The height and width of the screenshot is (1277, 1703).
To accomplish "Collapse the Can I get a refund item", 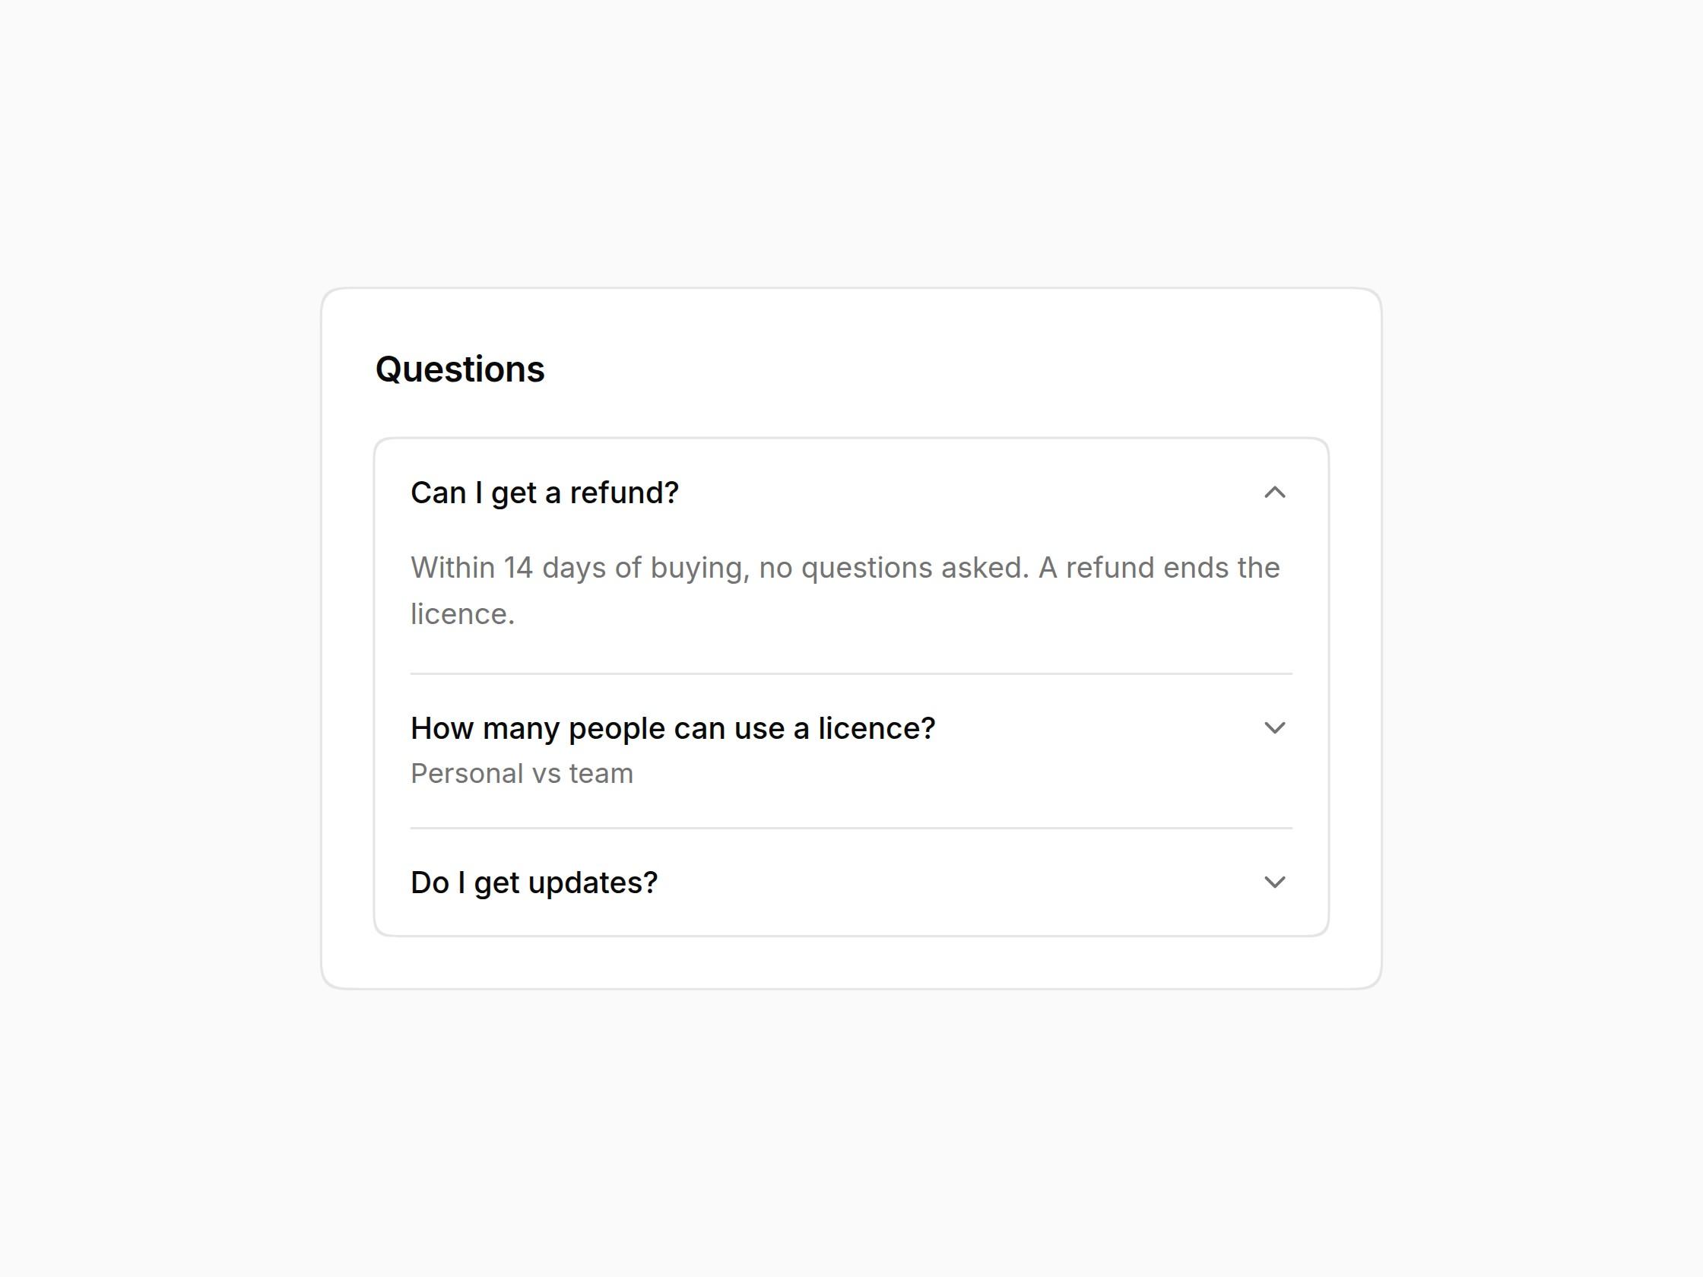I will [x=851, y=493].
